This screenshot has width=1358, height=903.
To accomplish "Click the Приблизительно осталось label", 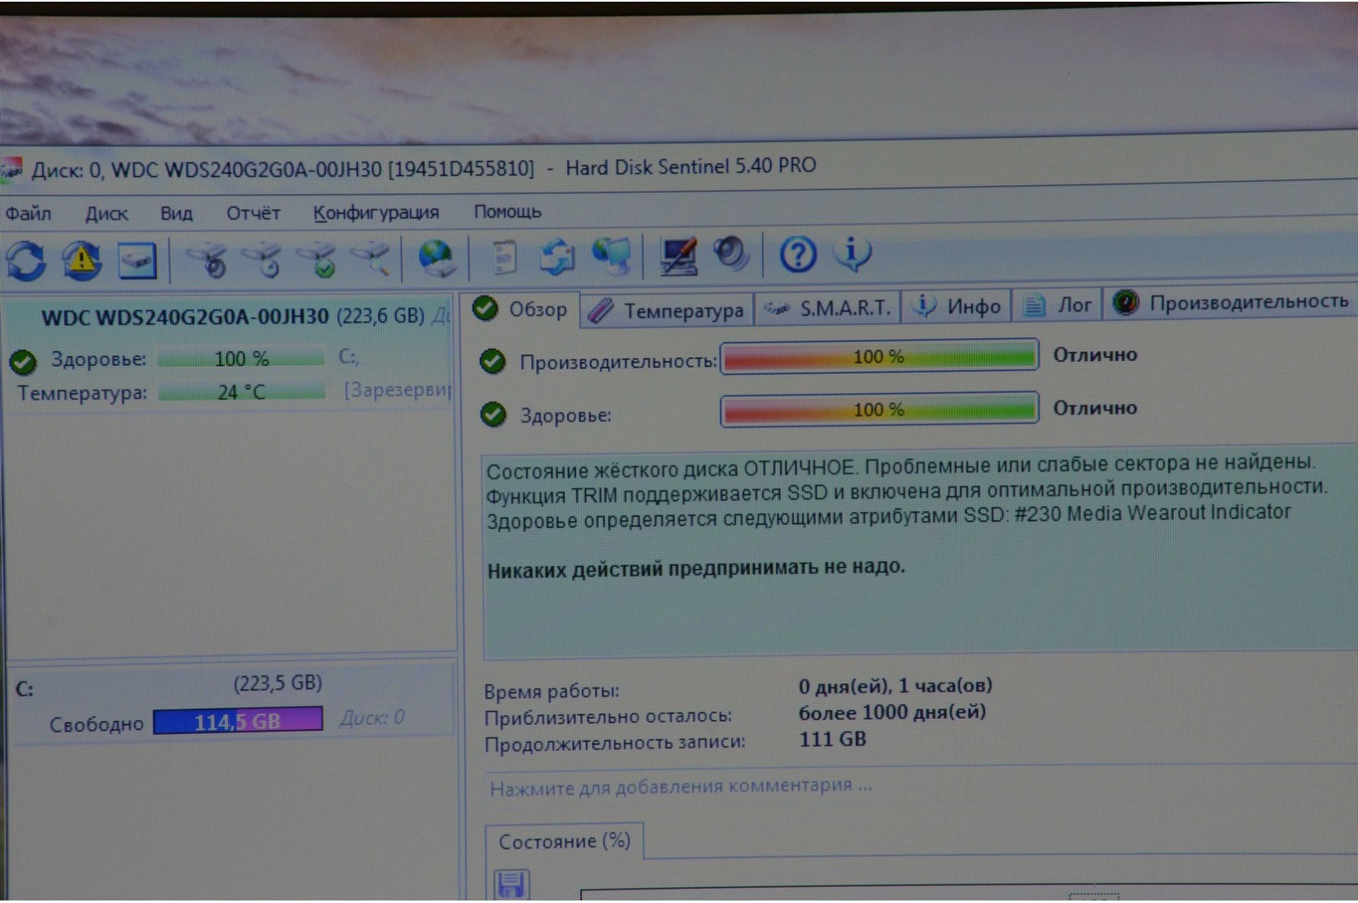I will (x=608, y=717).
